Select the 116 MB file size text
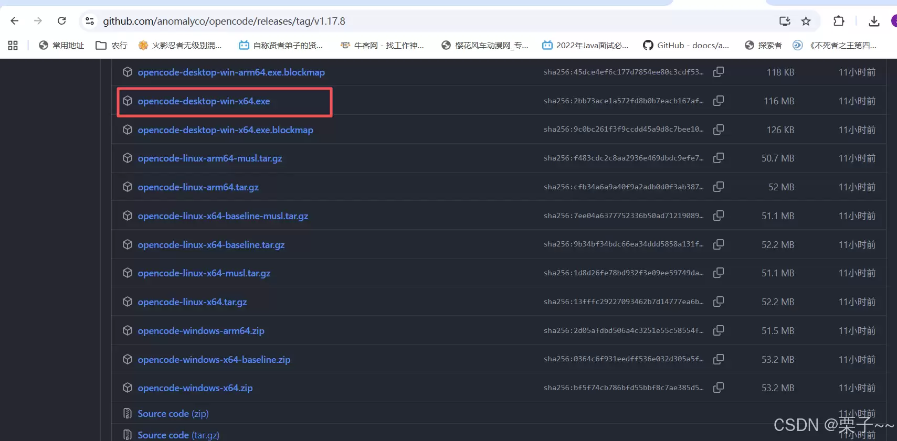 coord(779,101)
